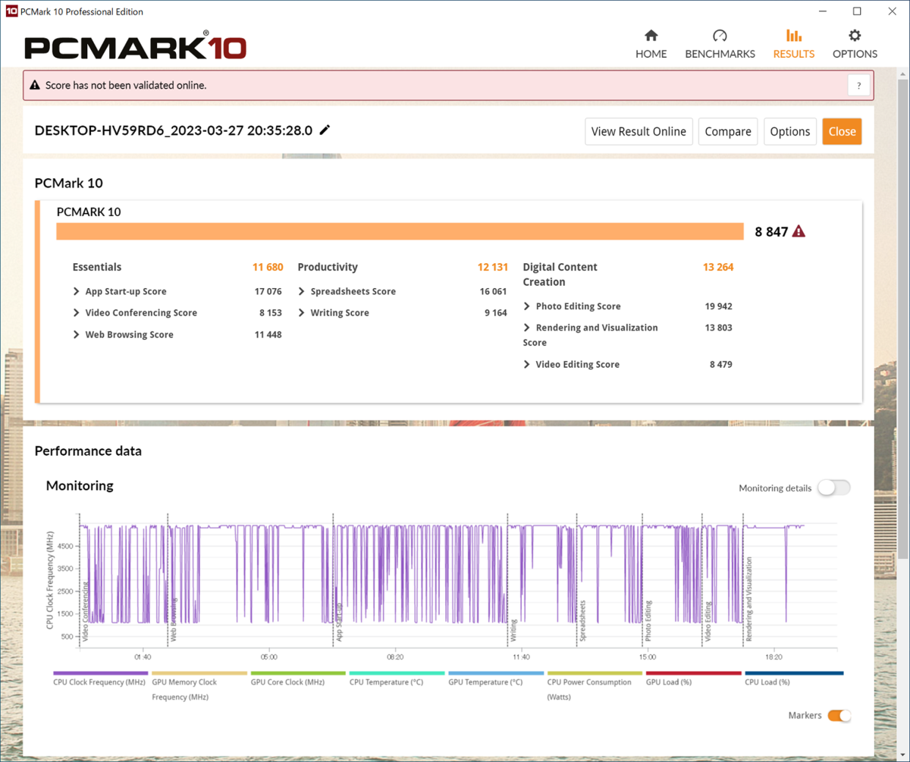The height and width of the screenshot is (762, 910).
Task: Toggle the Monitoring details switch
Action: [833, 488]
